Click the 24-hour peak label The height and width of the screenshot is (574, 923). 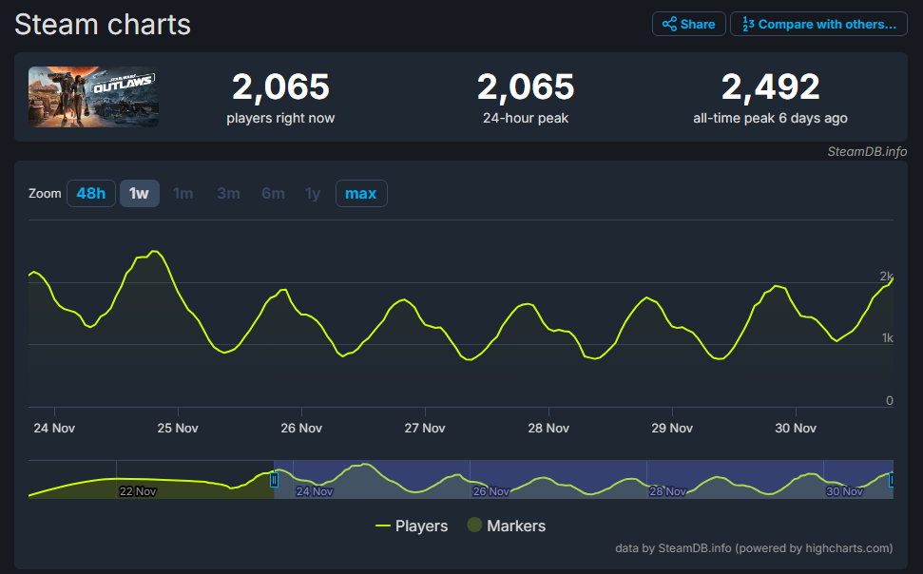(x=526, y=118)
